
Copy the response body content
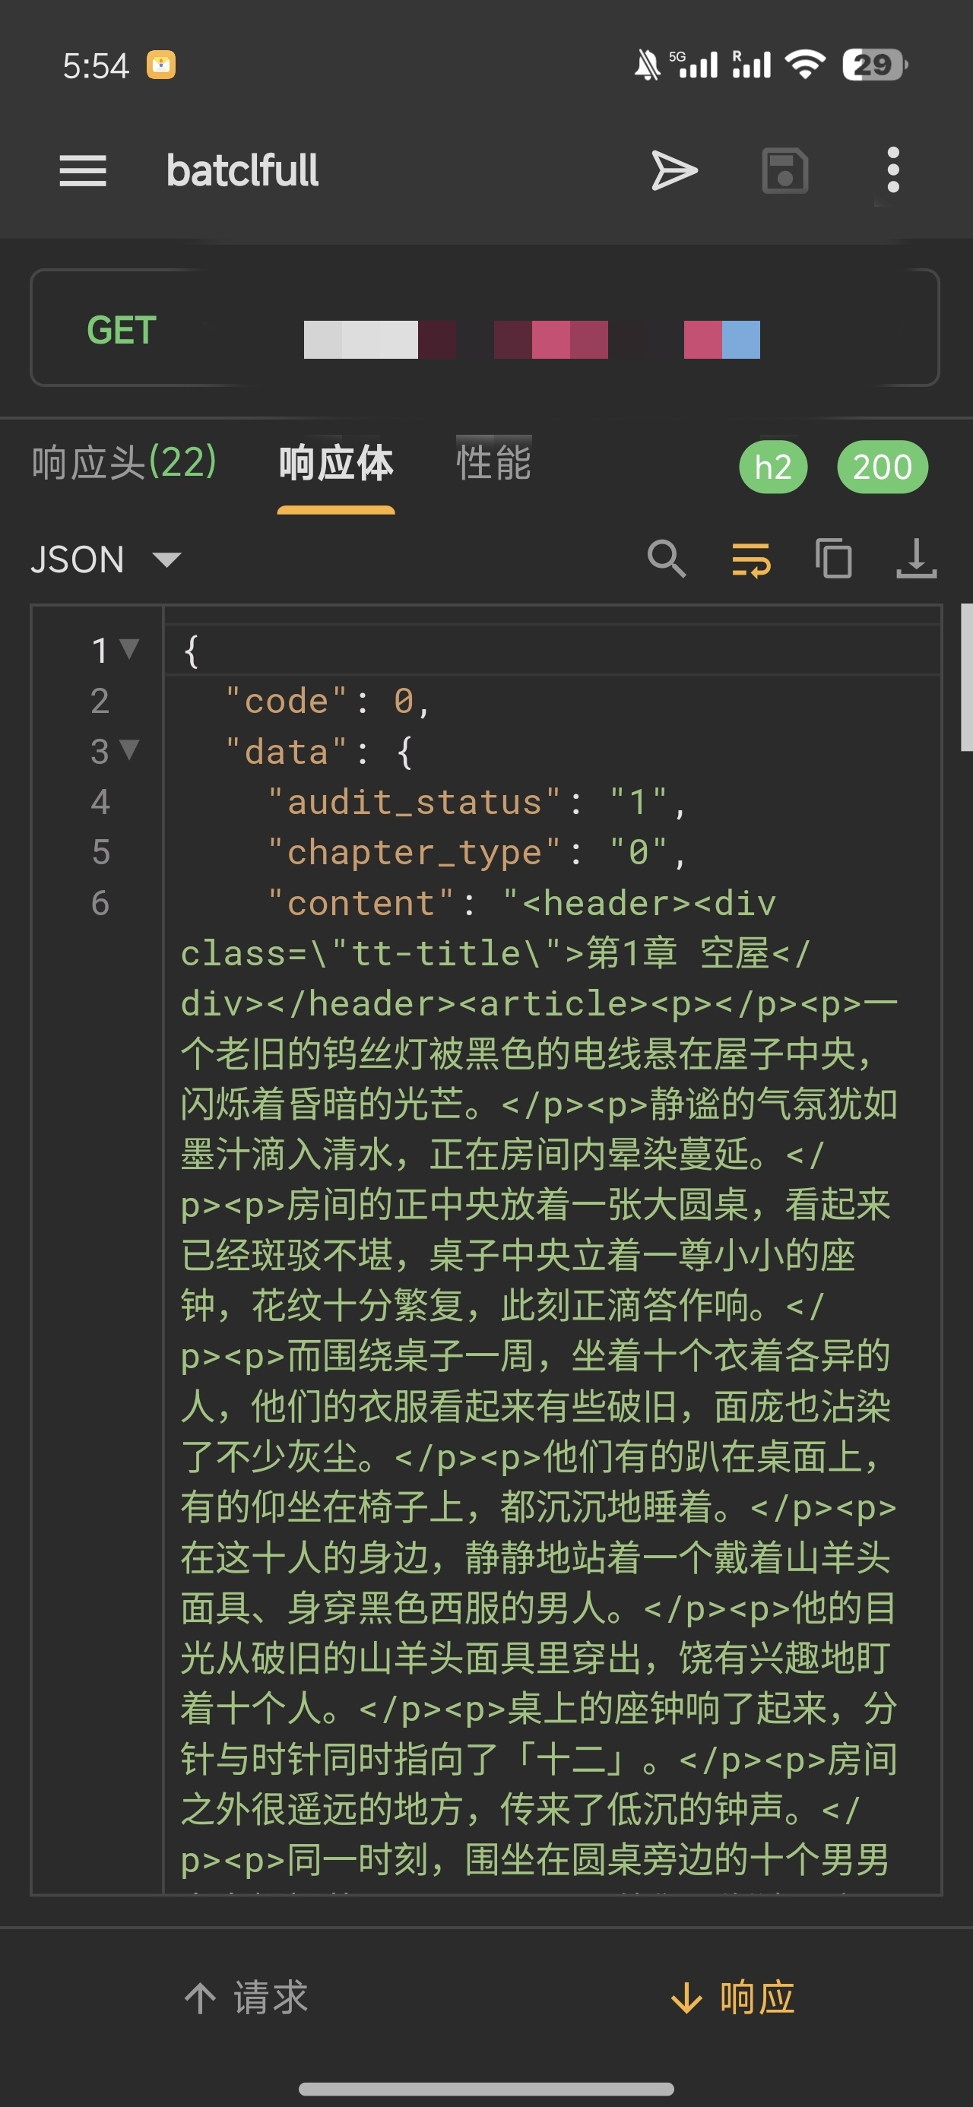(833, 559)
